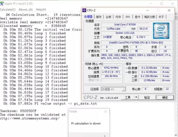
Task: Click the Super PI scrollbar up arrow
Action: (176, 14)
